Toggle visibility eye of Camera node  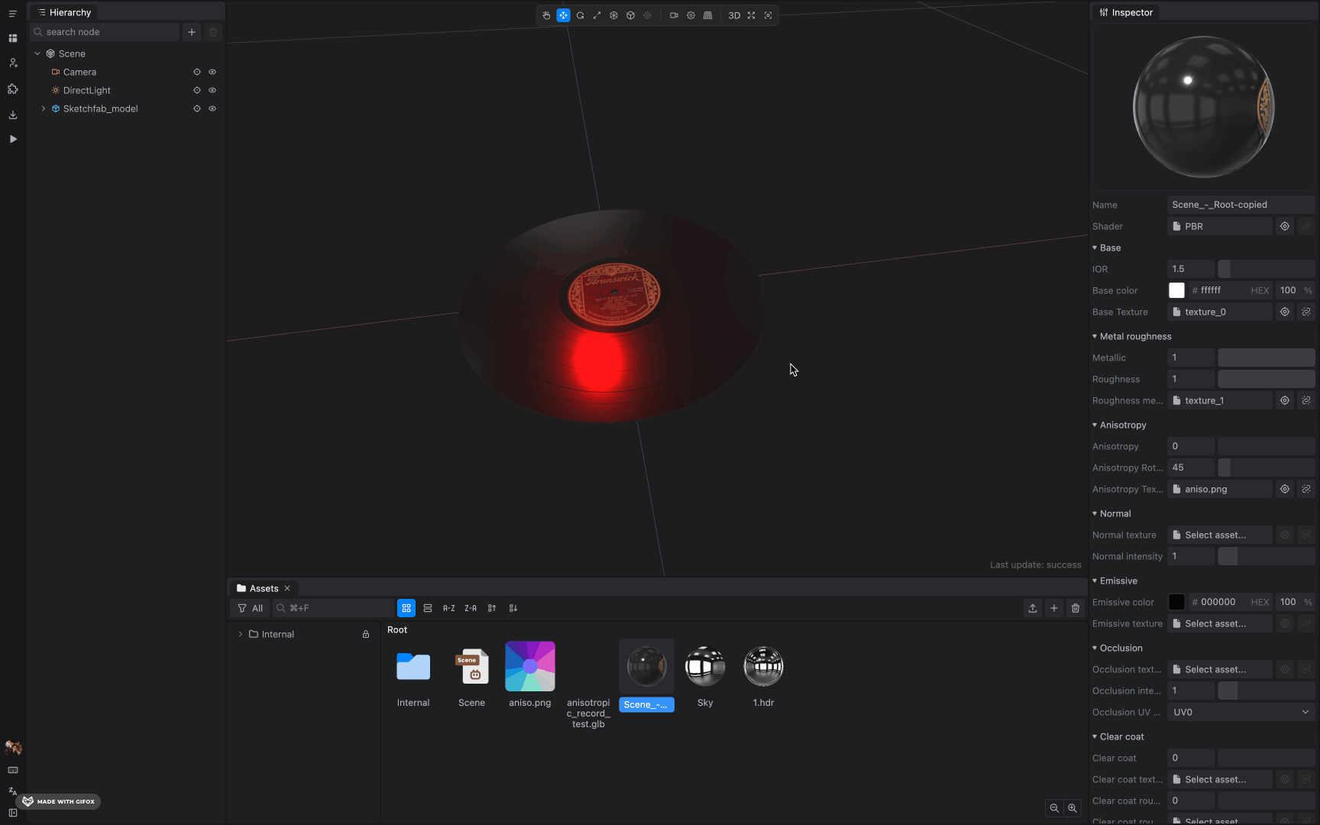tap(212, 72)
